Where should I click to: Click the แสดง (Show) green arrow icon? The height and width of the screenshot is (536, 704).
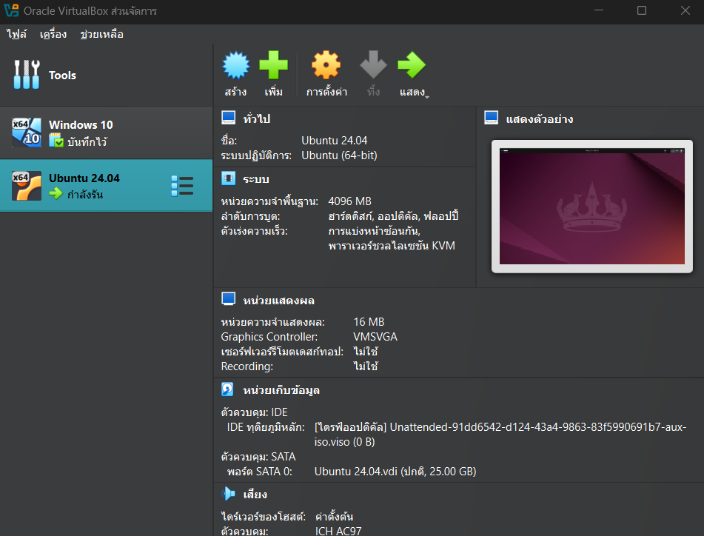click(x=412, y=65)
